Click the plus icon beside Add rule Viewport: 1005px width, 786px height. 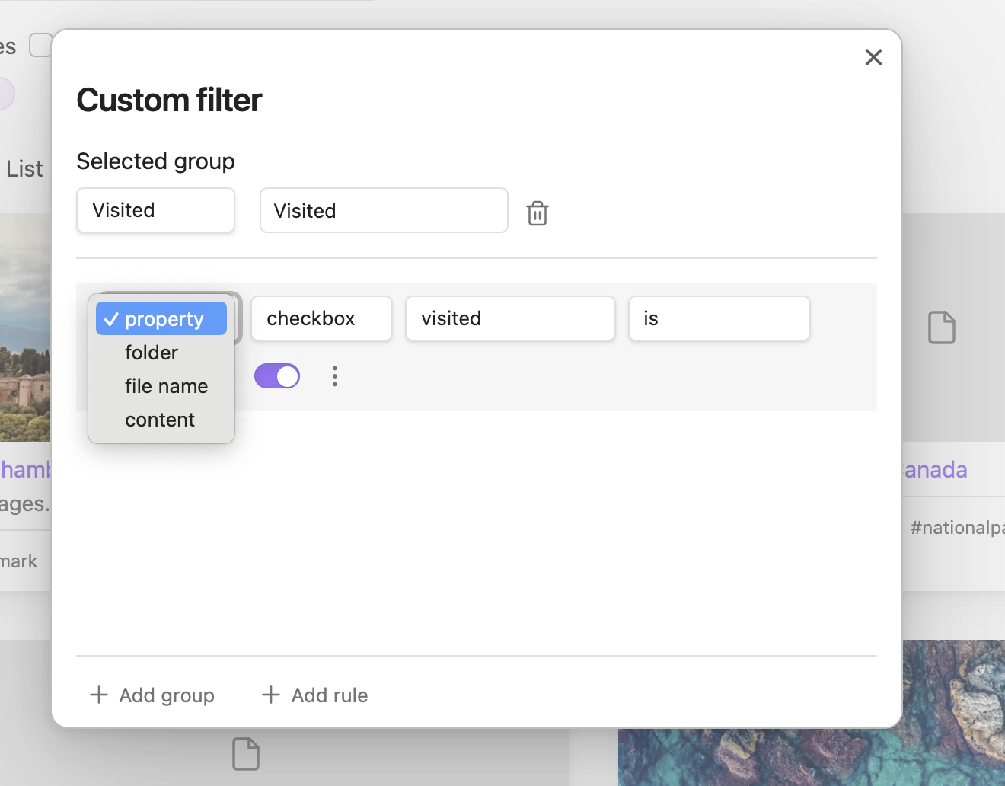tap(271, 695)
